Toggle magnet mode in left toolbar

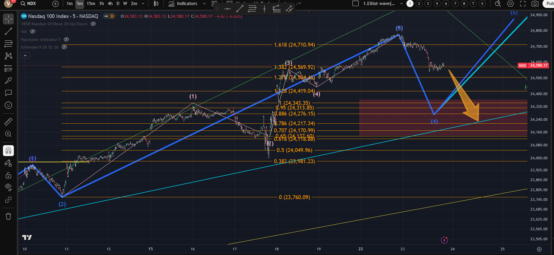click(8, 151)
